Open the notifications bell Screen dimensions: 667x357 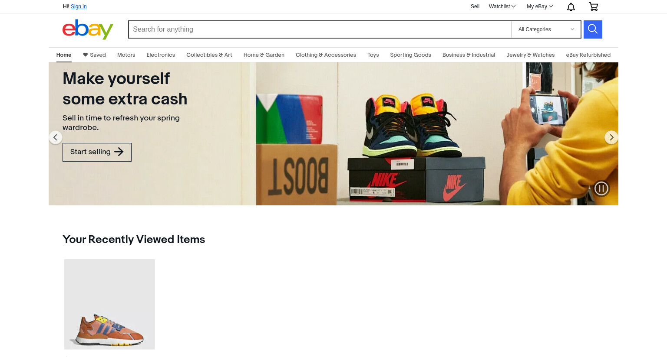[x=571, y=6]
